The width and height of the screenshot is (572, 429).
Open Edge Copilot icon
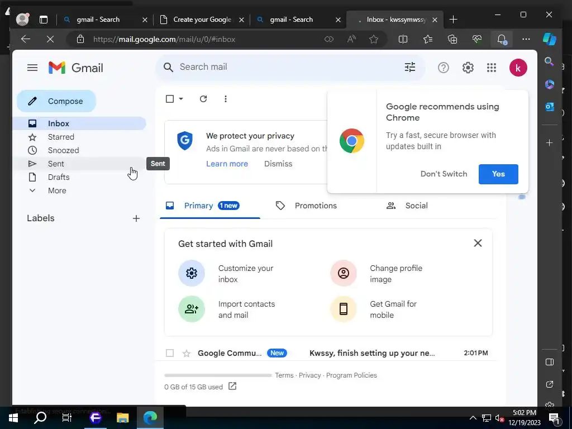pos(550,39)
